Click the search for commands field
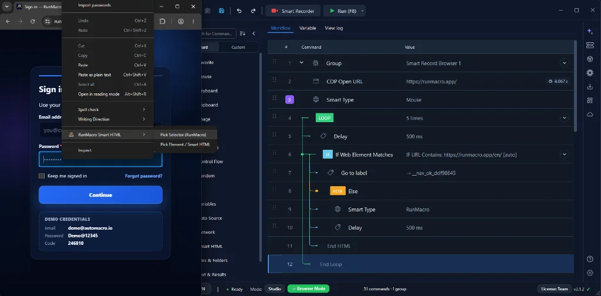This screenshot has height=296, width=601. tap(218, 33)
